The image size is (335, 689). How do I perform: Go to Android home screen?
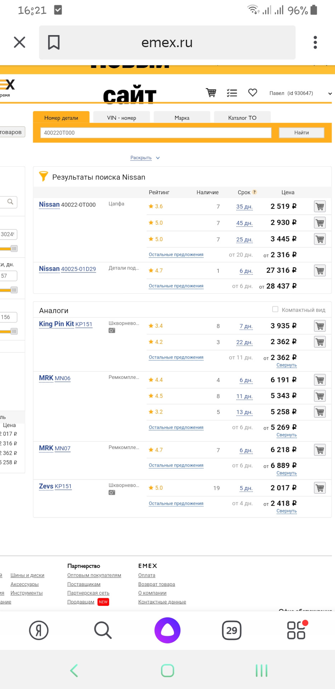(167, 670)
